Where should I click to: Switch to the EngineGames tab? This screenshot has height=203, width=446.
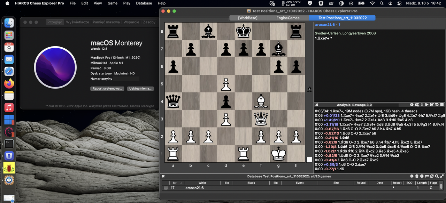[288, 18]
